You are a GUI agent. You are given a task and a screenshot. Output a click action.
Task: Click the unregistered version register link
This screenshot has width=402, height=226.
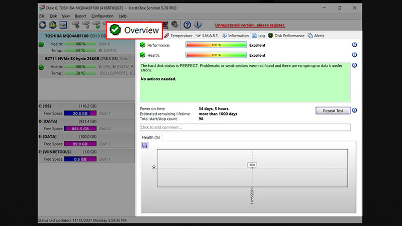[x=250, y=25]
